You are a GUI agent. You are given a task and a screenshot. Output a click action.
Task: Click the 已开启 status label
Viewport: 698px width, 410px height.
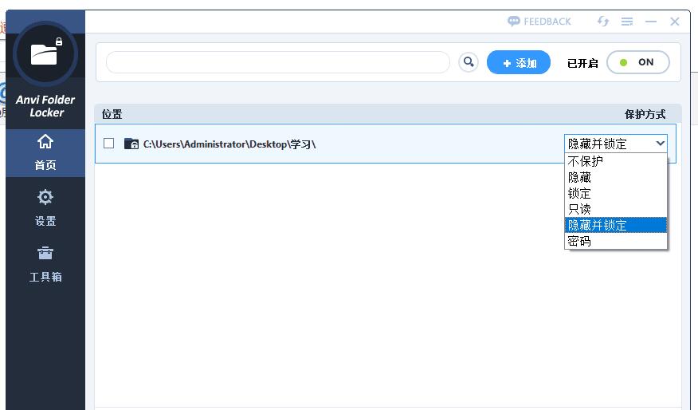click(x=582, y=63)
